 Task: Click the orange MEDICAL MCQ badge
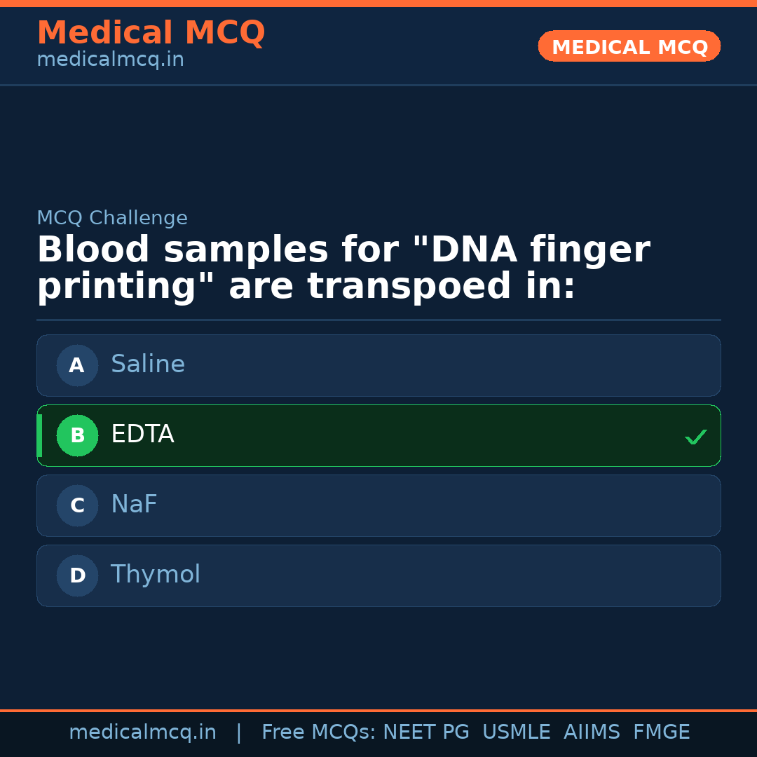[629, 46]
